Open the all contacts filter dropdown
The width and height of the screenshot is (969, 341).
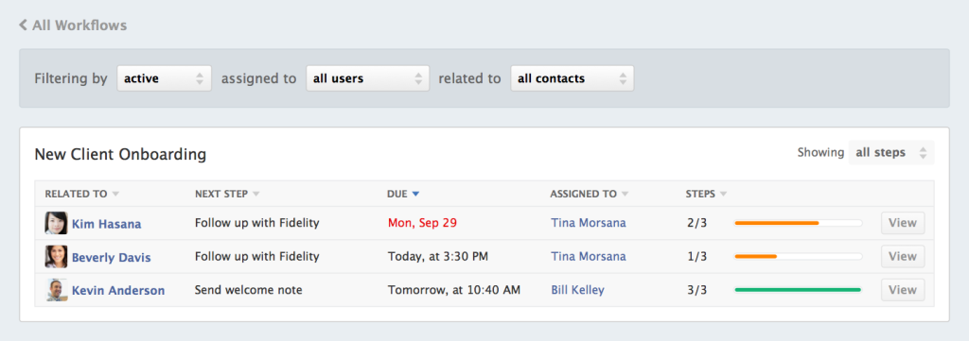[x=572, y=78]
